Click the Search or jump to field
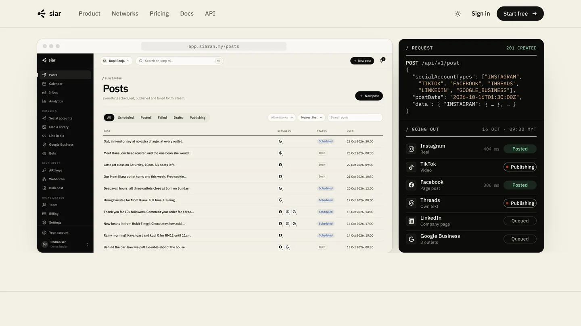Viewport: 581px width, 326px height. pos(180,61)
